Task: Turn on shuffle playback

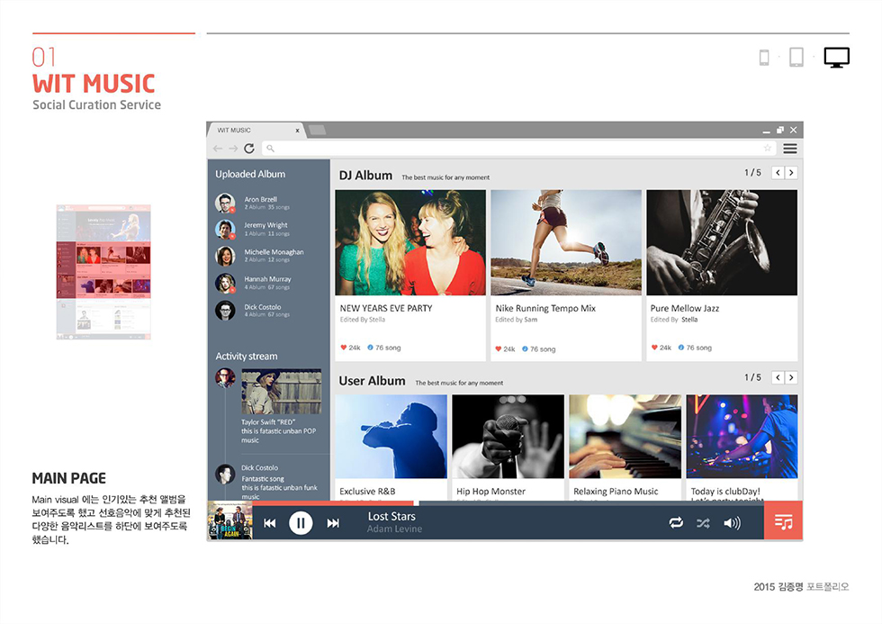Action: pyautogui.click(x=703, y=522)
